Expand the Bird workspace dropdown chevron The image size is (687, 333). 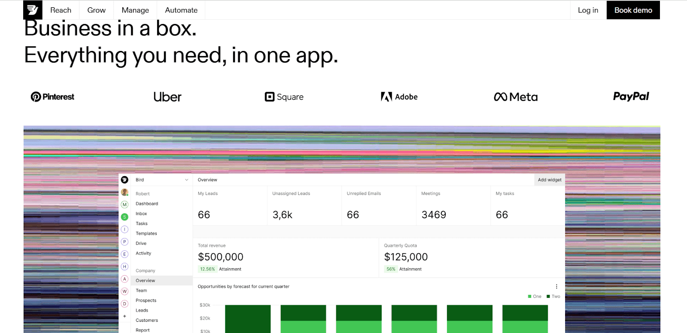click(186, 180)
